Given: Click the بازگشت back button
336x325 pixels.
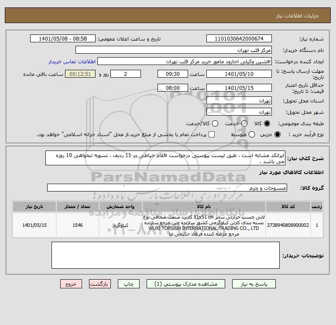Looking at the screenshot, I should 100,284.
